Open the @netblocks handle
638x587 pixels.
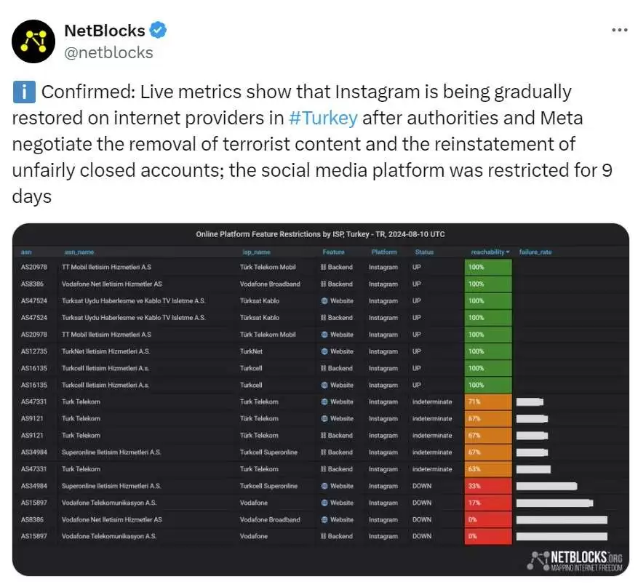point(108,52)
